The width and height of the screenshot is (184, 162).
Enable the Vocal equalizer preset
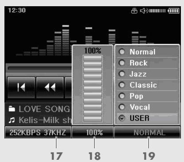[148, 107]
